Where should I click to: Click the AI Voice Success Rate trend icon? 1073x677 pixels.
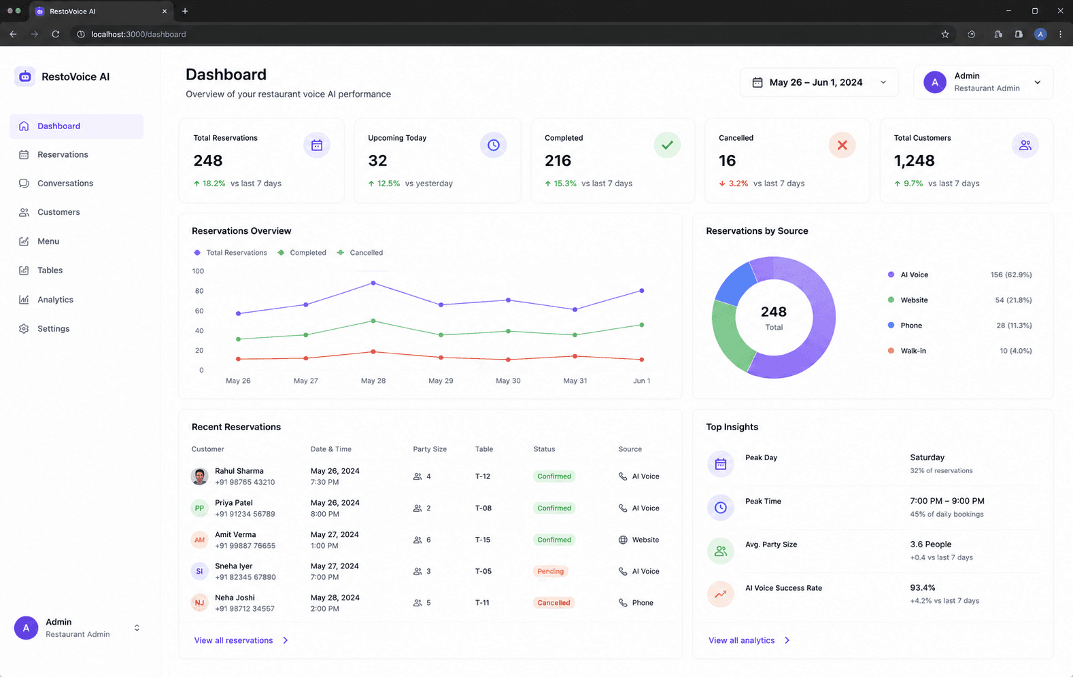(721, 594)
